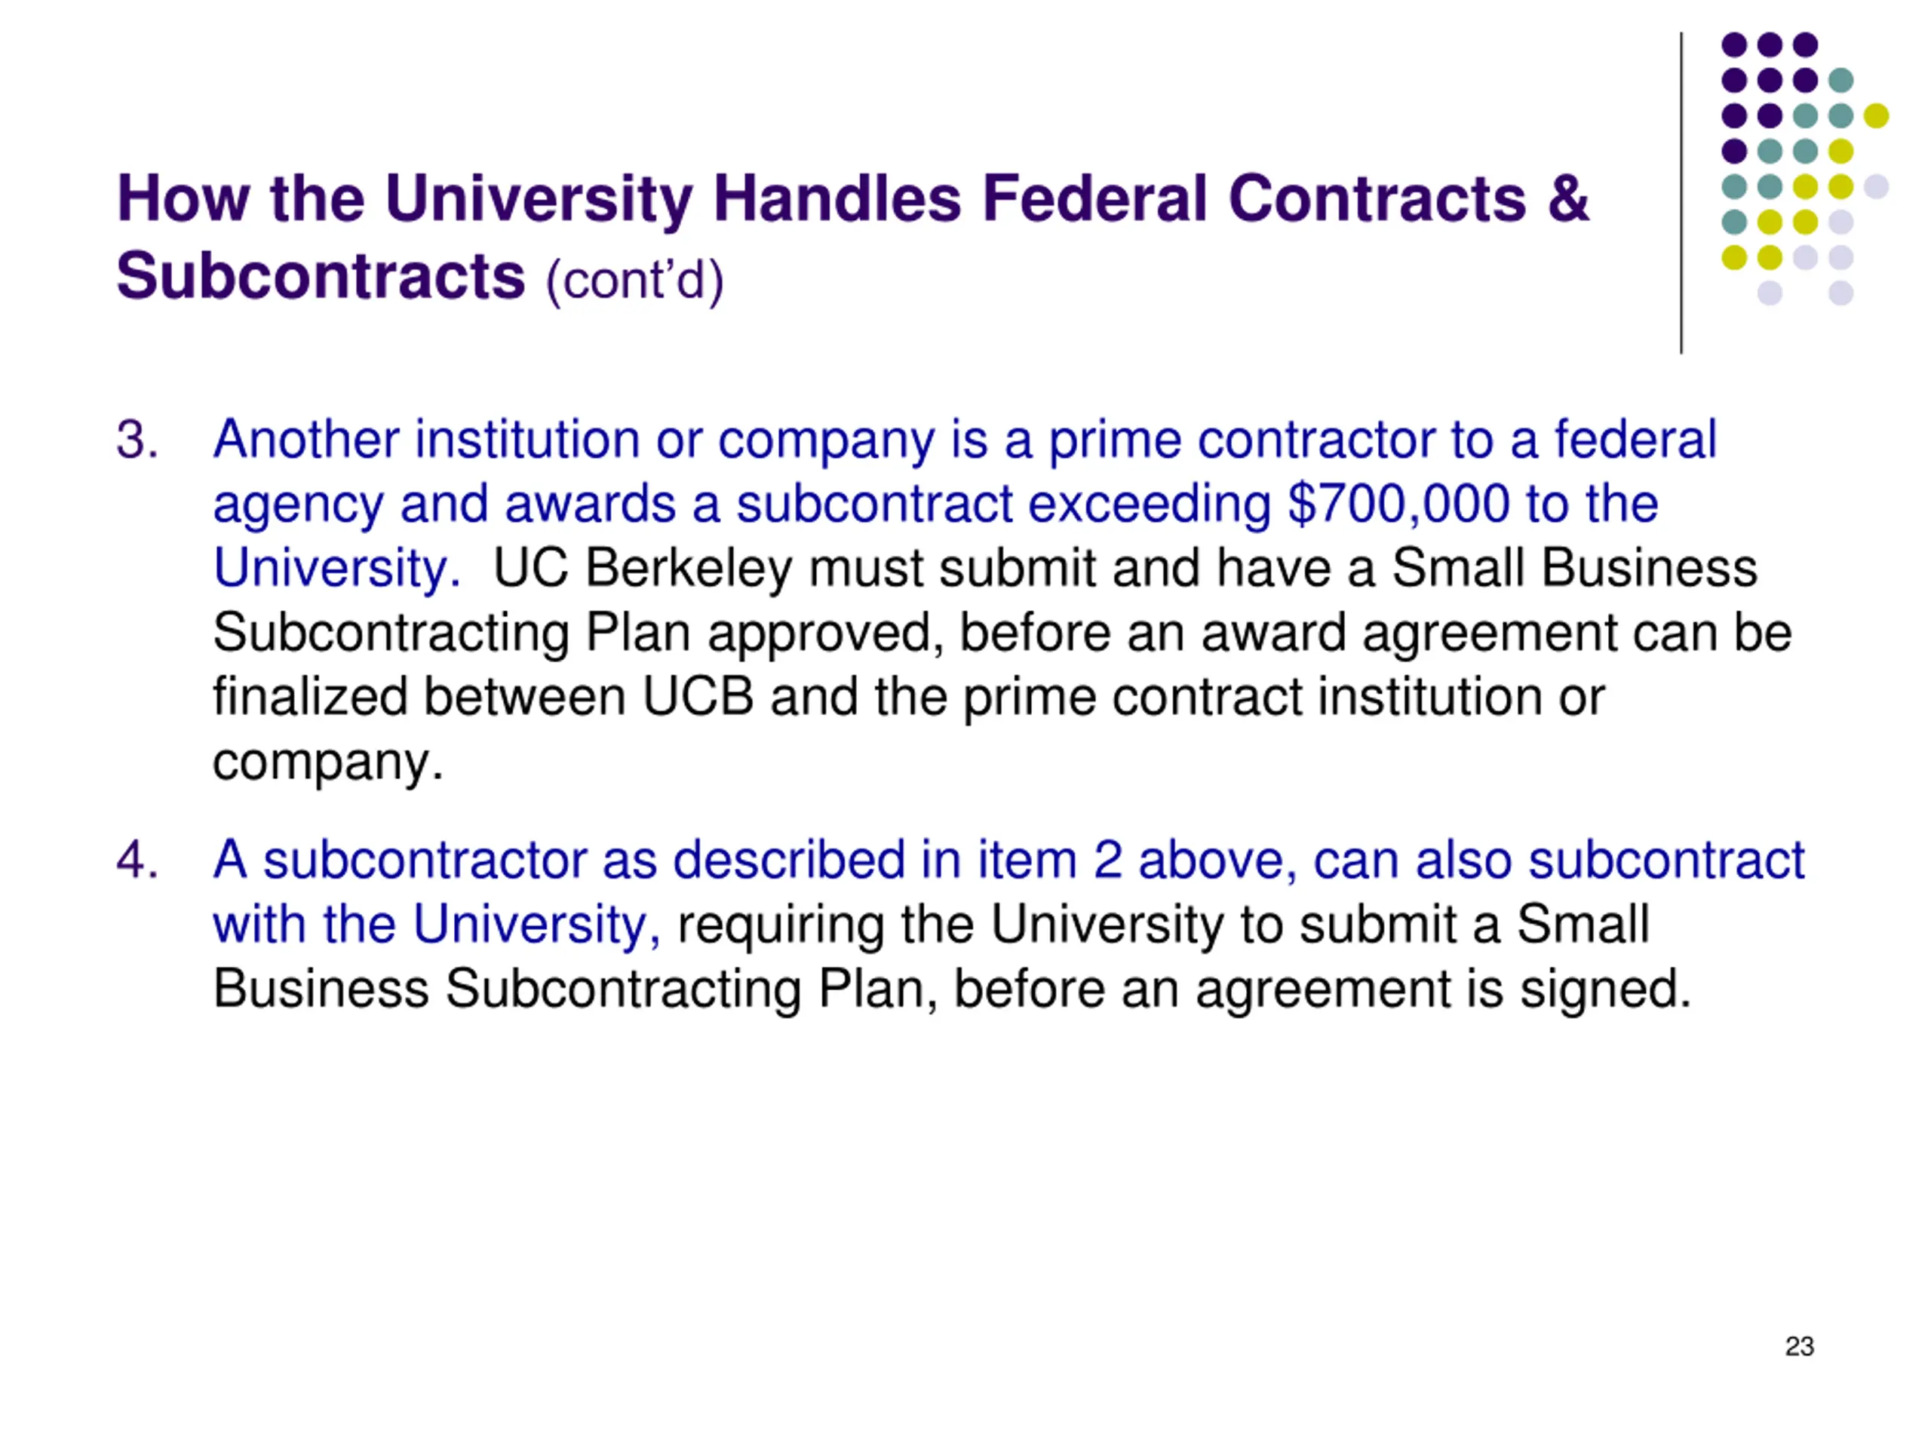Click the top-left purple dot in the dot grid
Viewport: 1931px width, 1448px height.
[1733, 44]
